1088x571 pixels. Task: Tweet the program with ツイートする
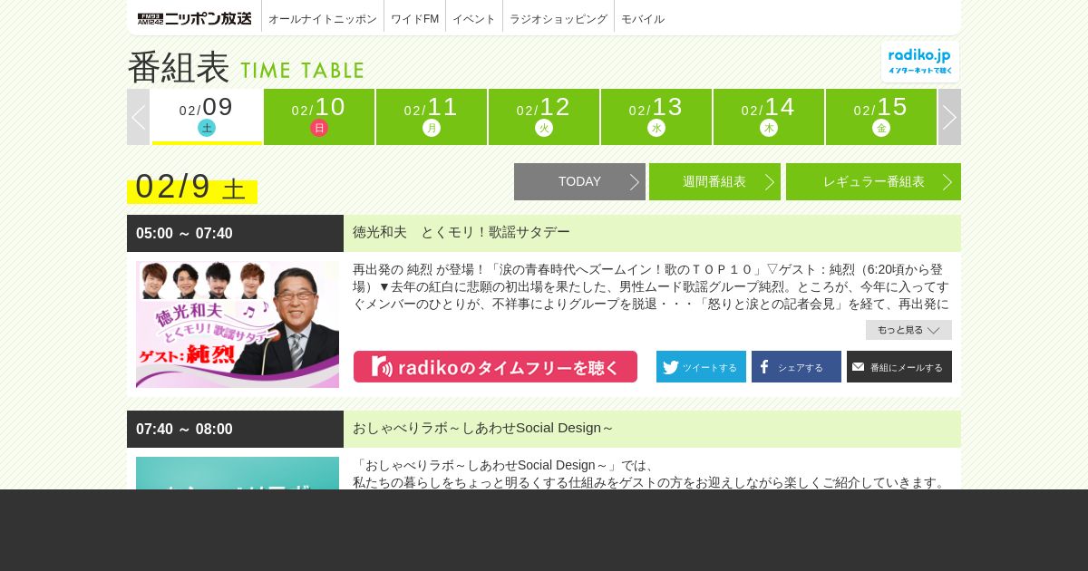click(x=701, y=367)
